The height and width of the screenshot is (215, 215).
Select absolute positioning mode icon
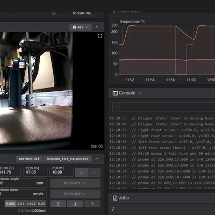82,173
